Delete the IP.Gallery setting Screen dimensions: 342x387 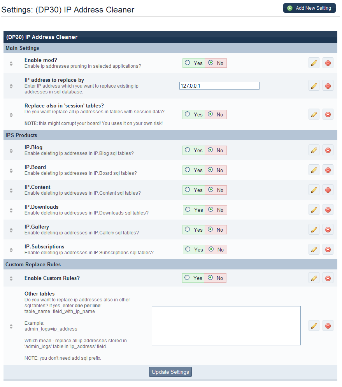pyautogui.click(x=328, y=230)
